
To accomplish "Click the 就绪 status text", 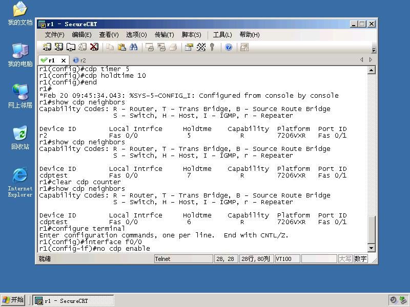I will click(45, 259).
